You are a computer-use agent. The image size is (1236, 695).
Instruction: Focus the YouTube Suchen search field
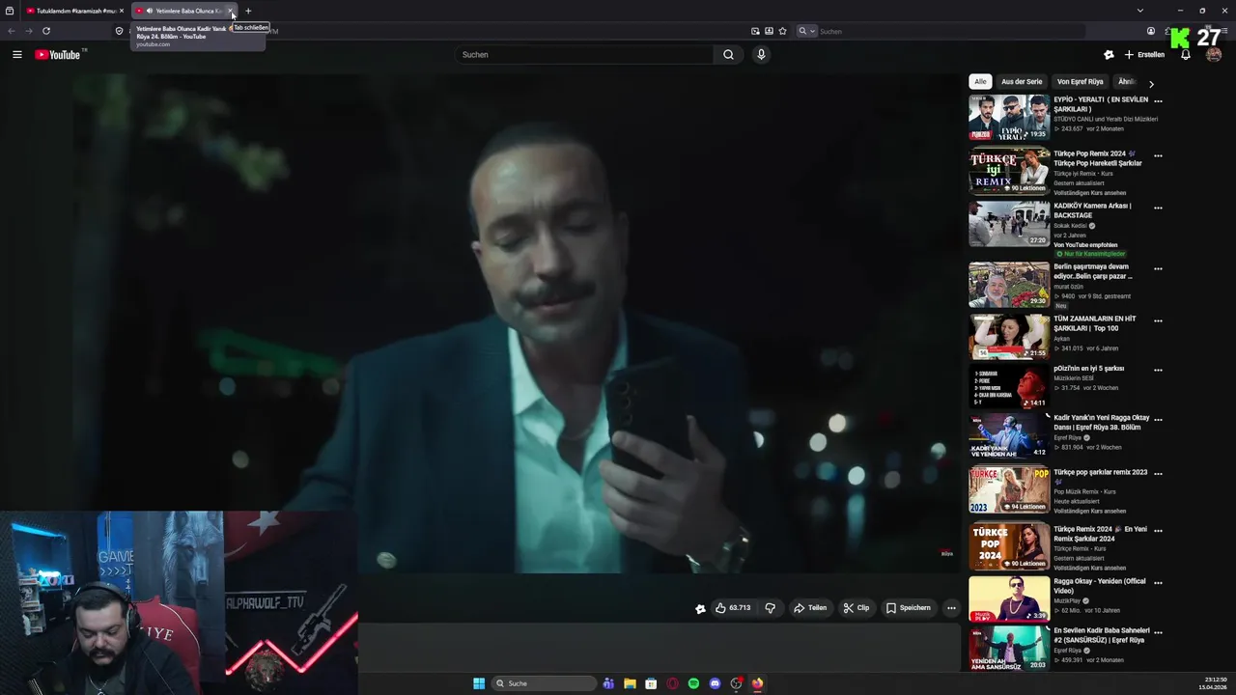click(586, 55)
